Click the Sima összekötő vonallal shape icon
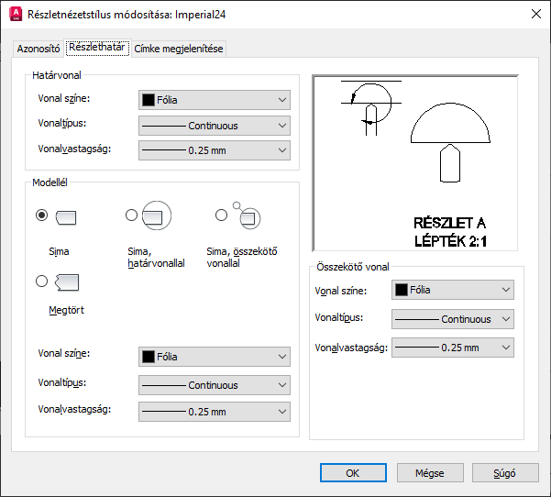The width and height of the screenshot is (551, 497). (247, 215)
